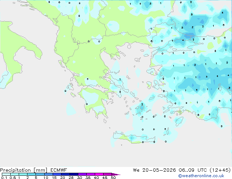Click the '0.5' legend scale label
This screenshot has height=179, width=232.
point(13,178)
